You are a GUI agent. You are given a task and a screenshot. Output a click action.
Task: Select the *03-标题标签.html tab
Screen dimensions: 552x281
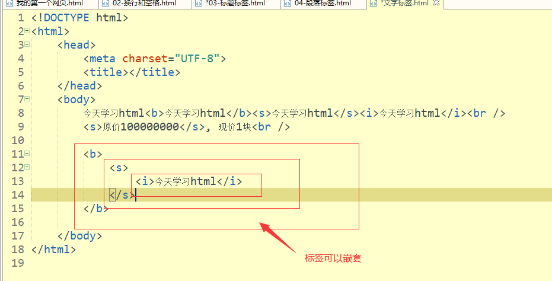tap(235, 4)
